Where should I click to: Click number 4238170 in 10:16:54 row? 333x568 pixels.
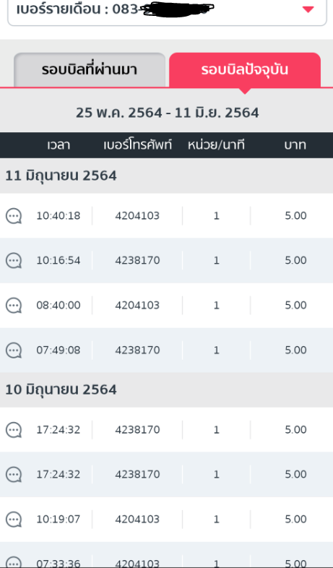(137, 260)
